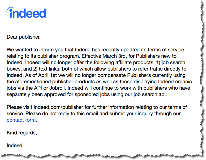
Task: Click the horizontal divider under the logo
Action: pos(101,27)
